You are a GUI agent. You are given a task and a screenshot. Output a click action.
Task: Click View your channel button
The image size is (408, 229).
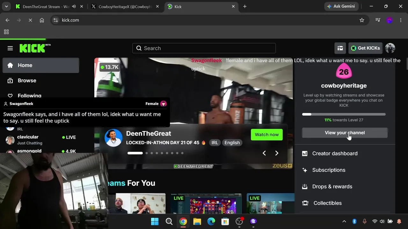(345, 133)
